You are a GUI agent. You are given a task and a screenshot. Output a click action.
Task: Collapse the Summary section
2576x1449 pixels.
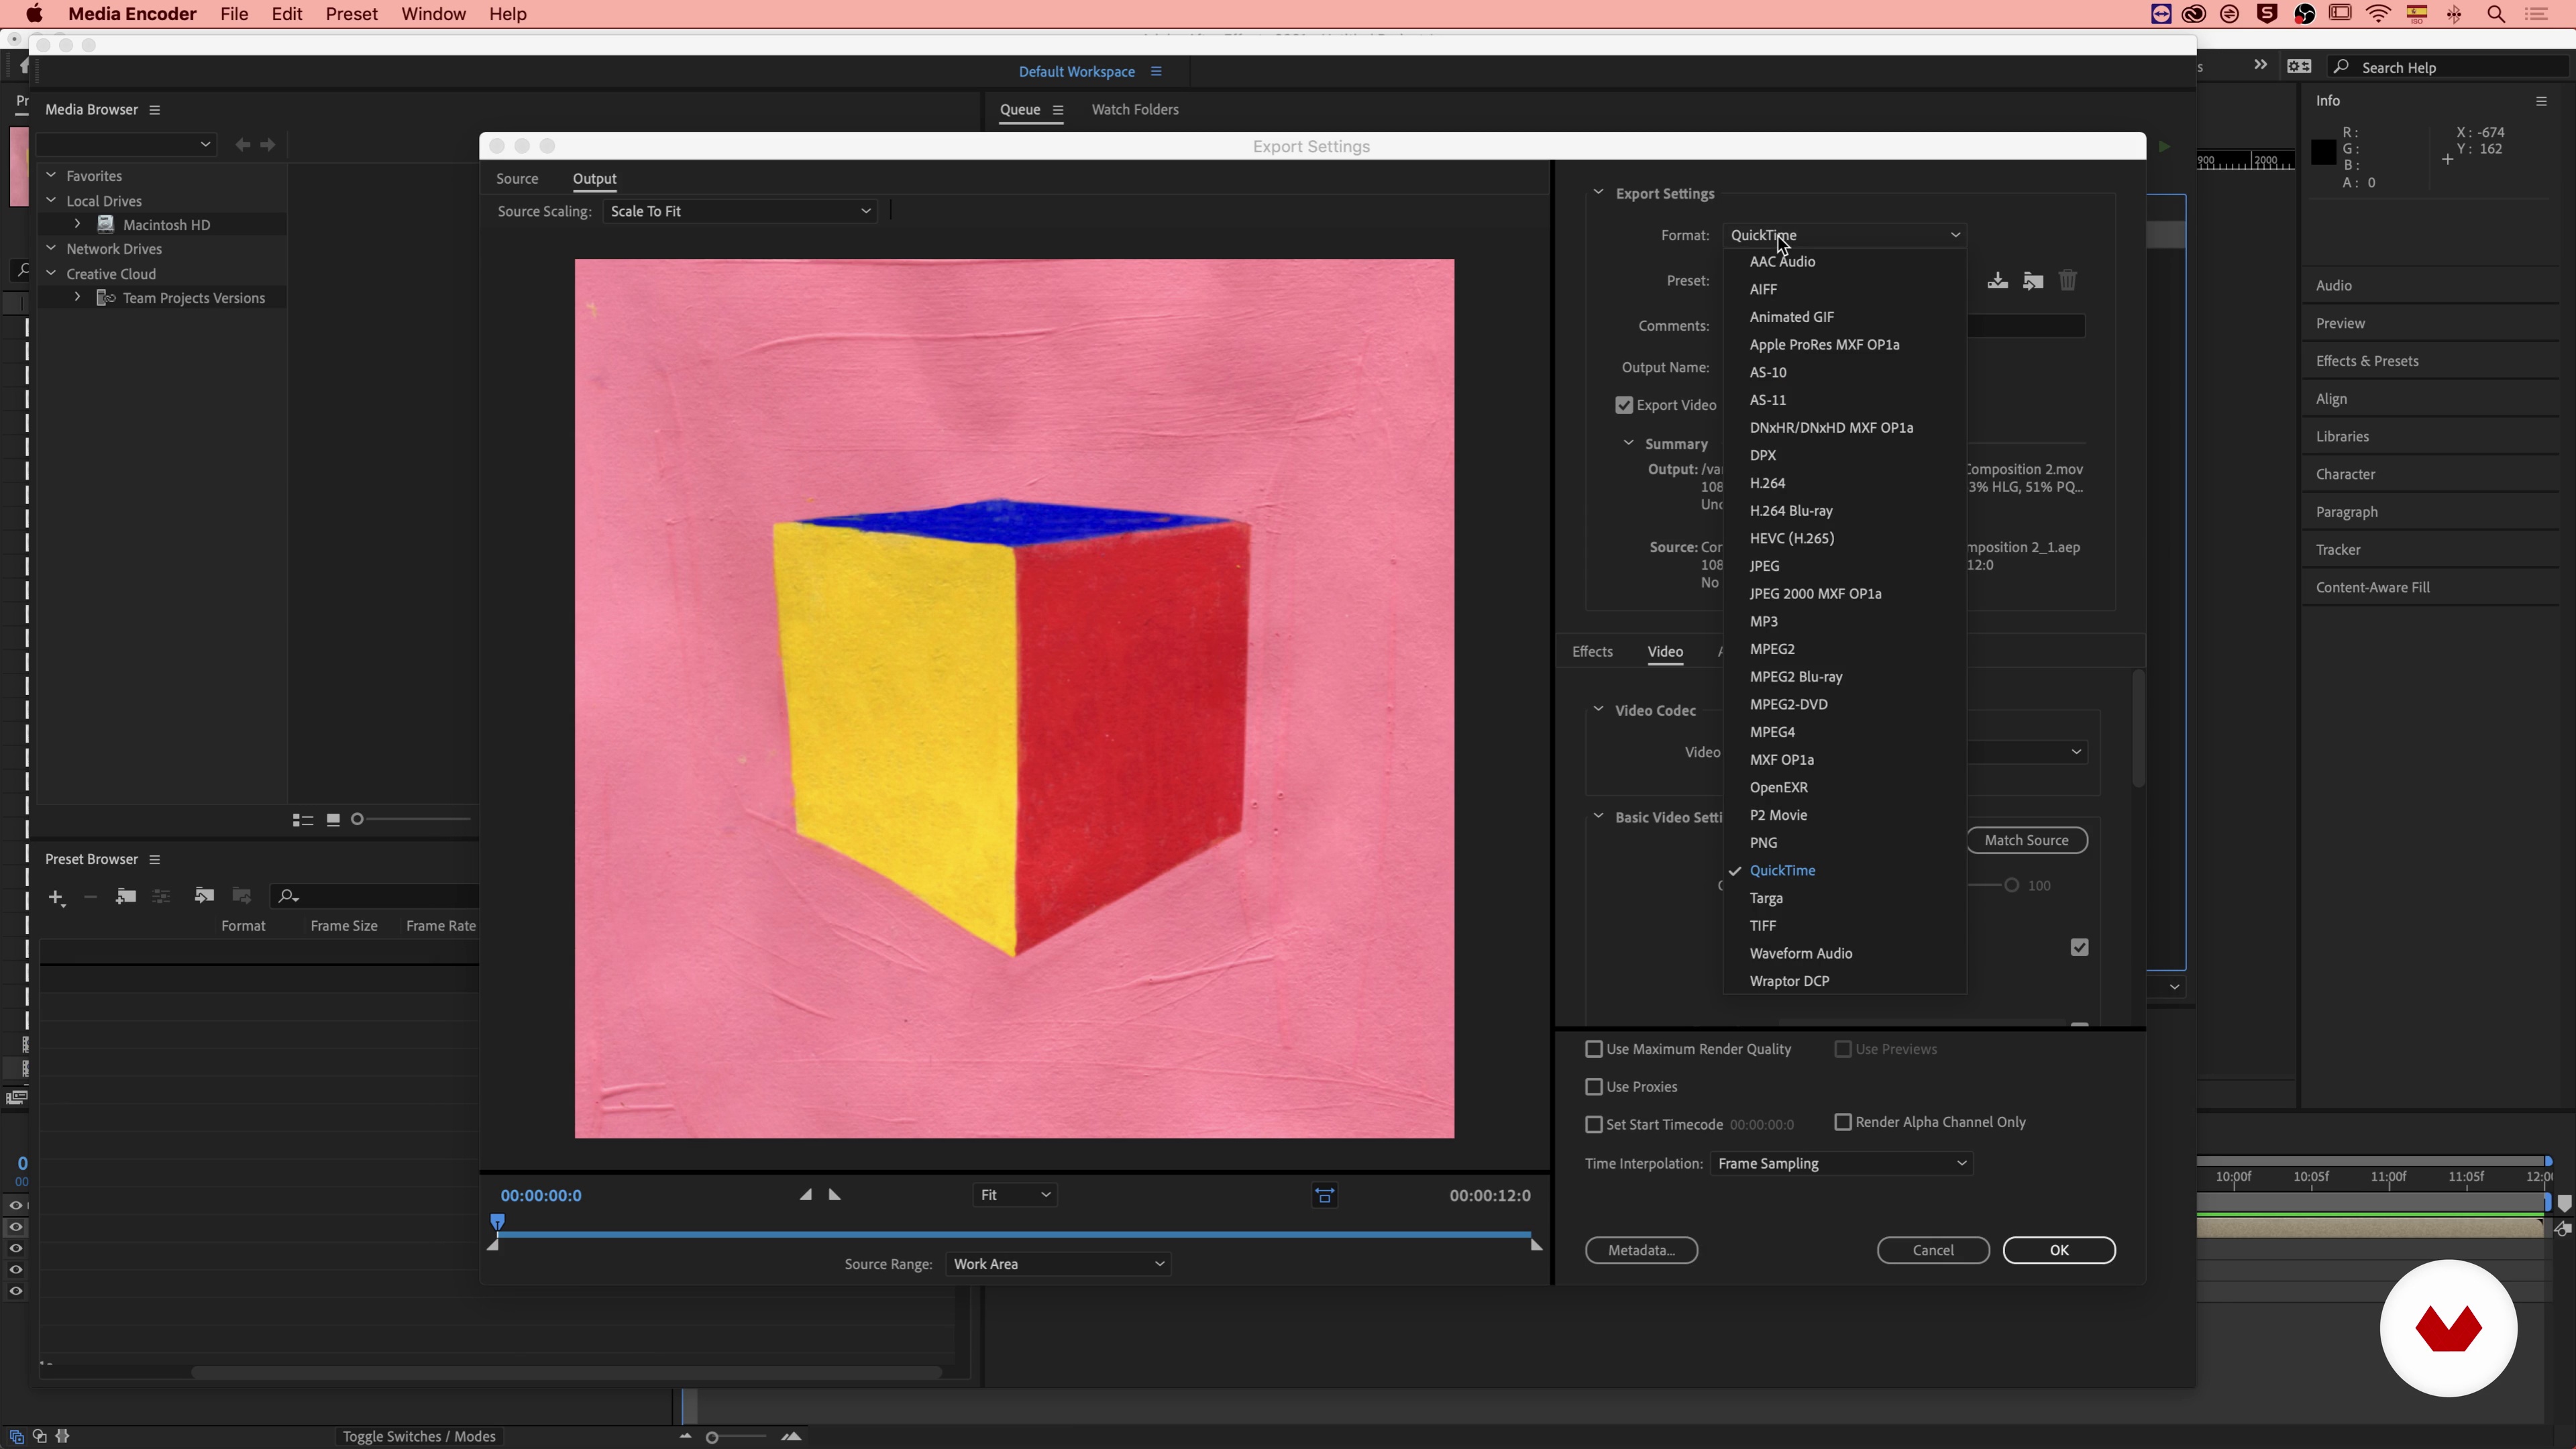click(x=1629, y=443)
